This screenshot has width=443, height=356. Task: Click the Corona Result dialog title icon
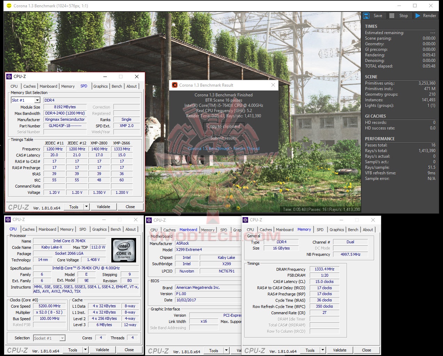175,85
